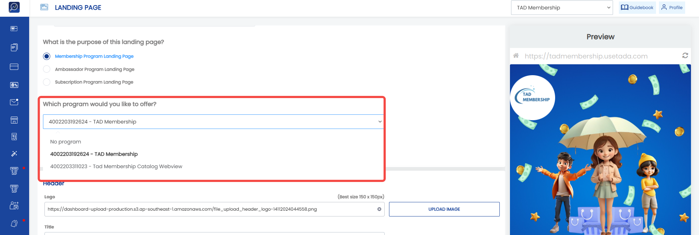
Task: Clear the logo URL field with the x icon
Action: 379,209
